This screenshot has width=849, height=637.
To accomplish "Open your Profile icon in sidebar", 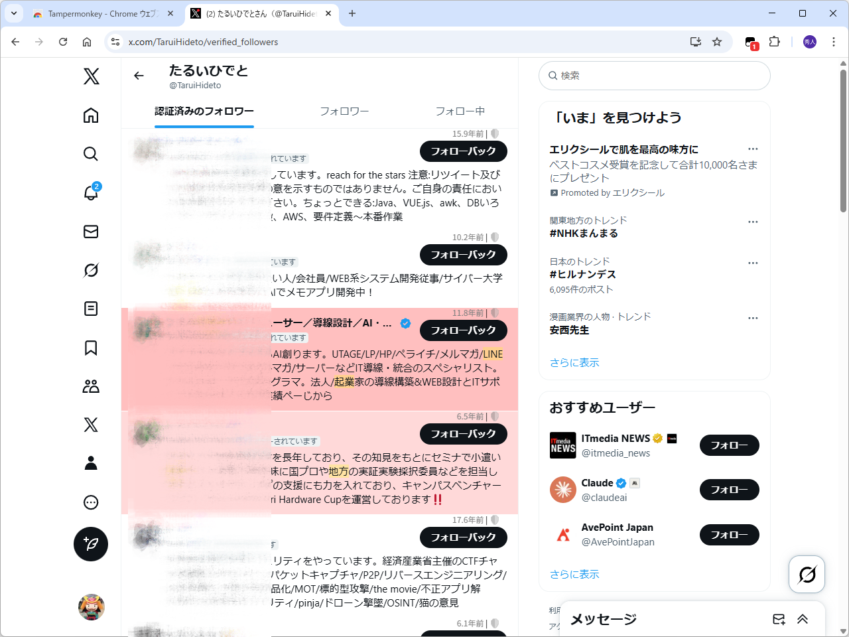I will 90,463.
